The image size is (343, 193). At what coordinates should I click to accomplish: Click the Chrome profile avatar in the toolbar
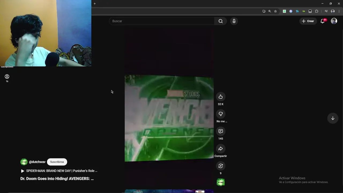(333, 11)
